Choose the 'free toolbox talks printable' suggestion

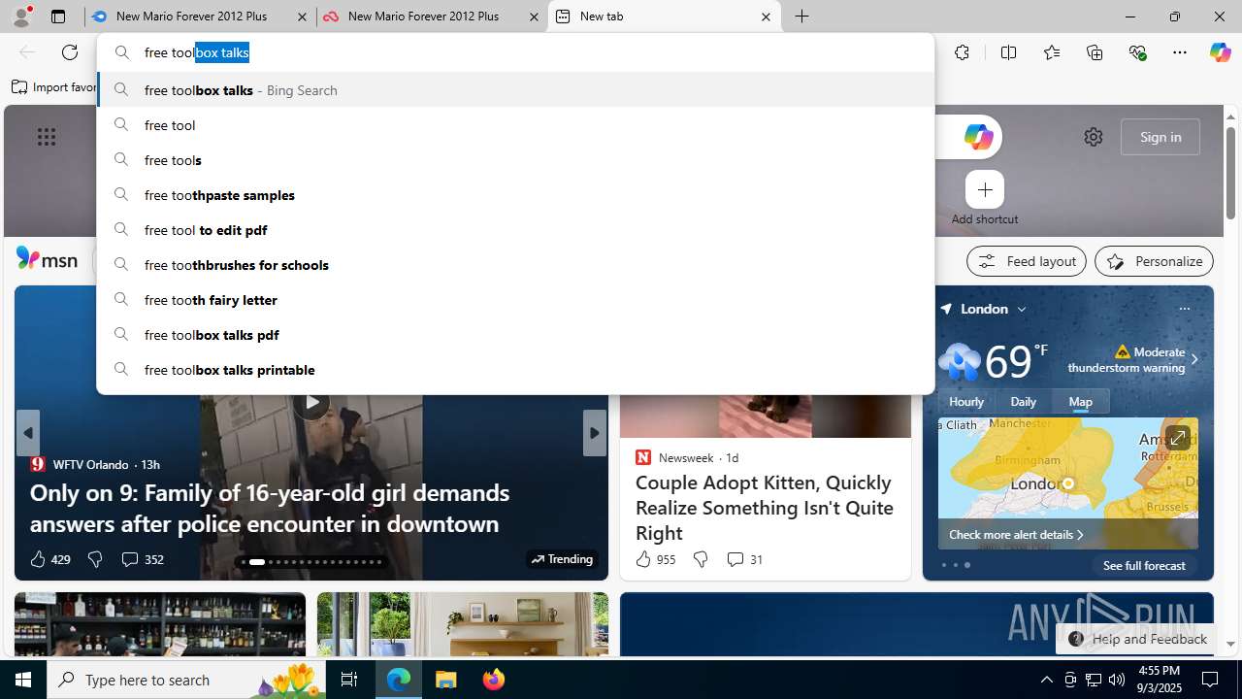(515, 370)
